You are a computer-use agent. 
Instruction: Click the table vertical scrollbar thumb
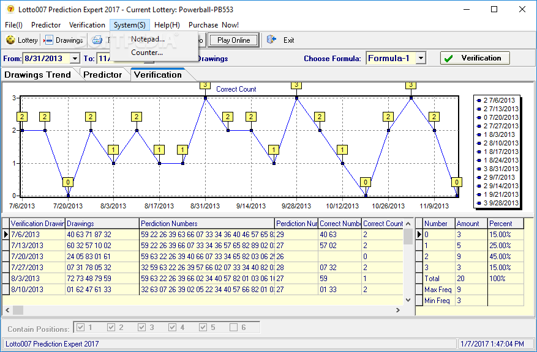tap(408, 237)
